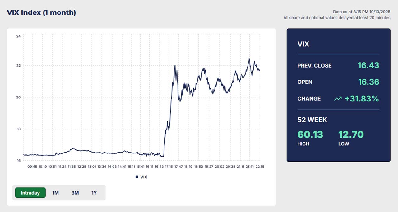The width and height of the screenshot is (398, 212).
Task: Click the 52 week low 12.70
Action: [351, 134]
